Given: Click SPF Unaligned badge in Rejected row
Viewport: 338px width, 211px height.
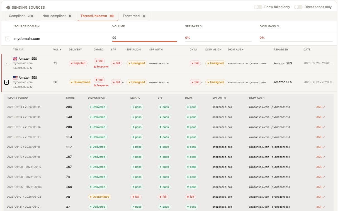Looking at the screenshot, I should (137, 63).
